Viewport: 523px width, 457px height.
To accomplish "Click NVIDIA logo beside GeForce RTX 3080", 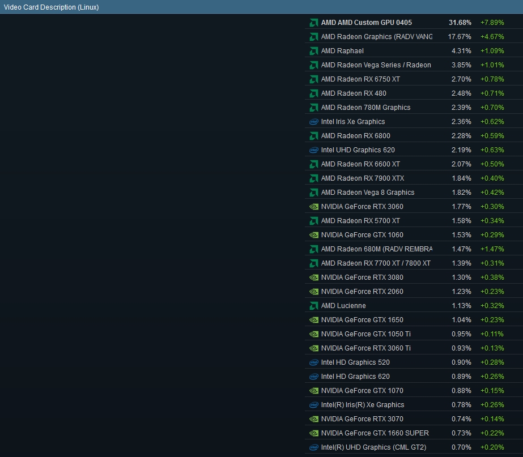I will (313, 277).
